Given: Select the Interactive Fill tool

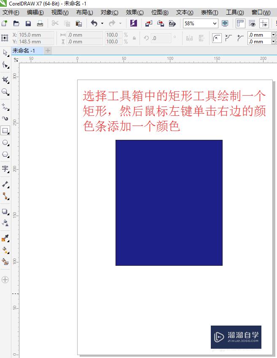Looking at the screenshot, I should point(5,250).
